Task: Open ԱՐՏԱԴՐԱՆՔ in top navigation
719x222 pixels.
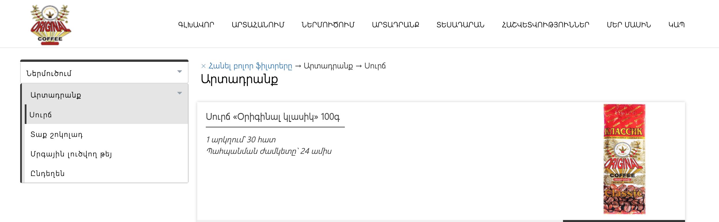Action: click(x=395, y=25)
